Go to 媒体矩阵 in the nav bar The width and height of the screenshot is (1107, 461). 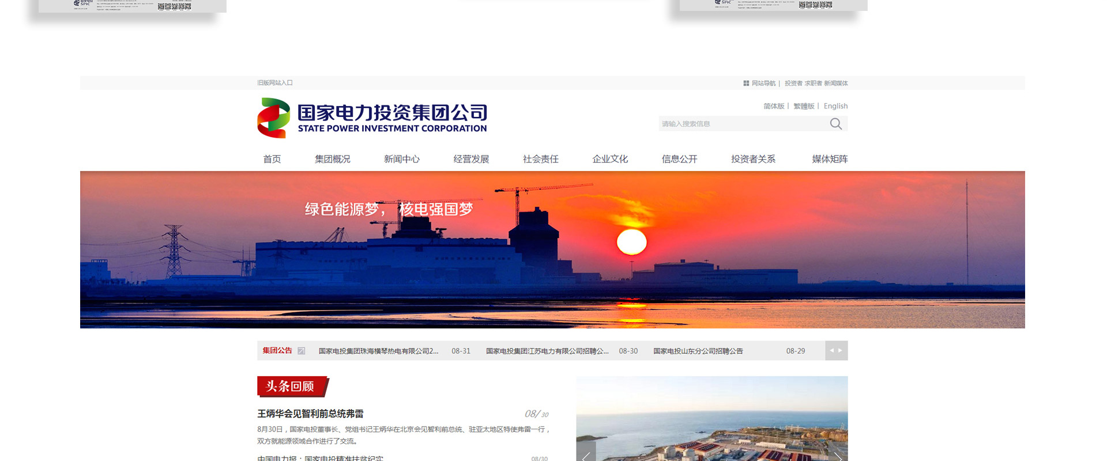tap(829, 159)
